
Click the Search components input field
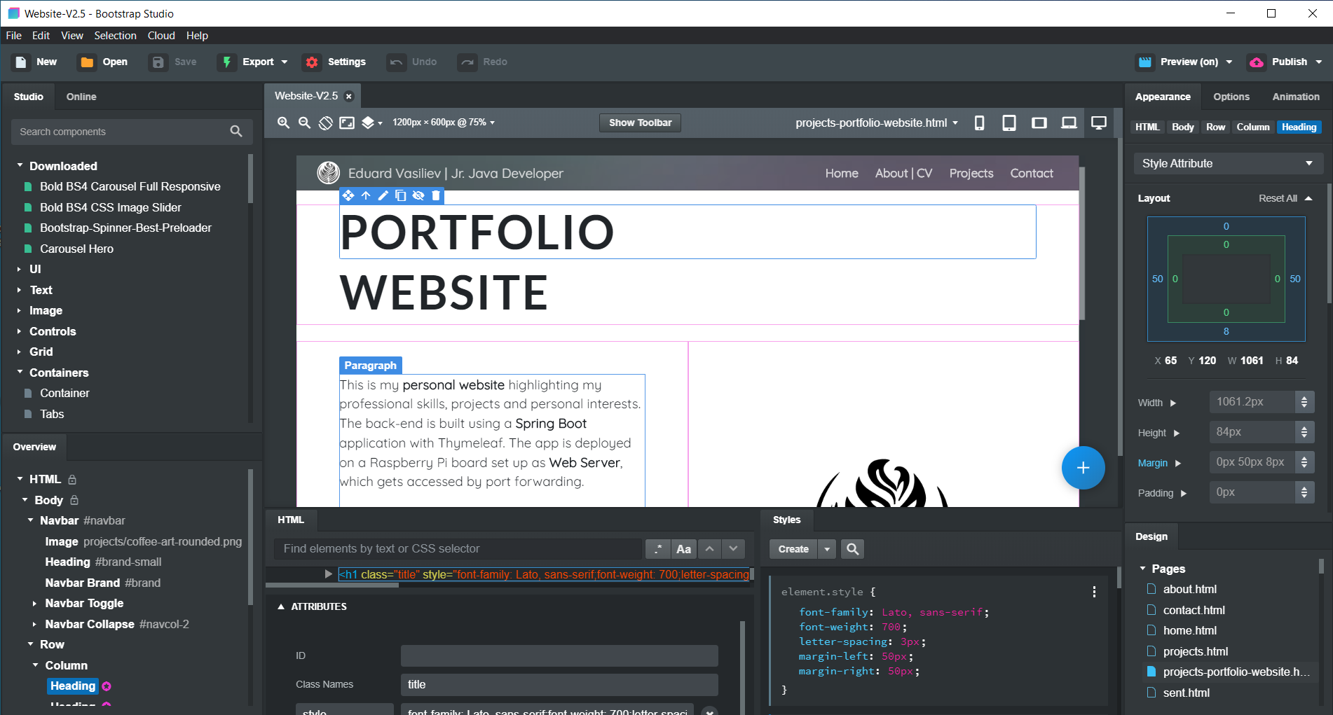click(x=119, y=132)
